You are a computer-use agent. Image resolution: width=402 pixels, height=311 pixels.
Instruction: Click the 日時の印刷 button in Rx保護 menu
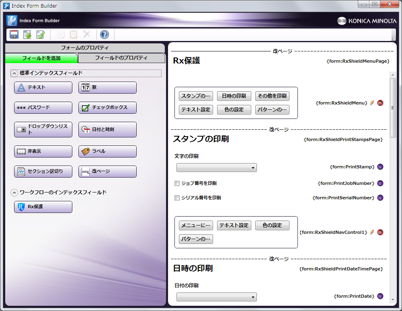[x=234, y=96]
